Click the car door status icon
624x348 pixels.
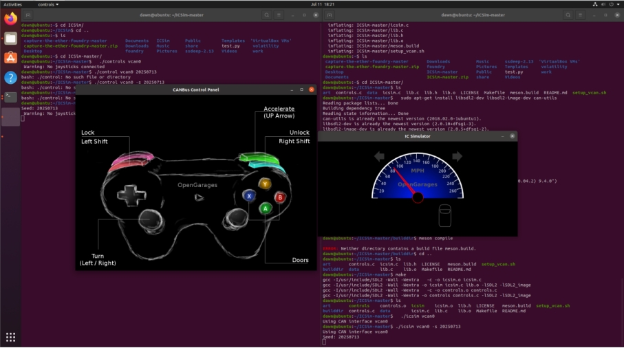click(444, 215)
